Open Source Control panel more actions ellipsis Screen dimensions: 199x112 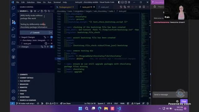coord(51,7)
